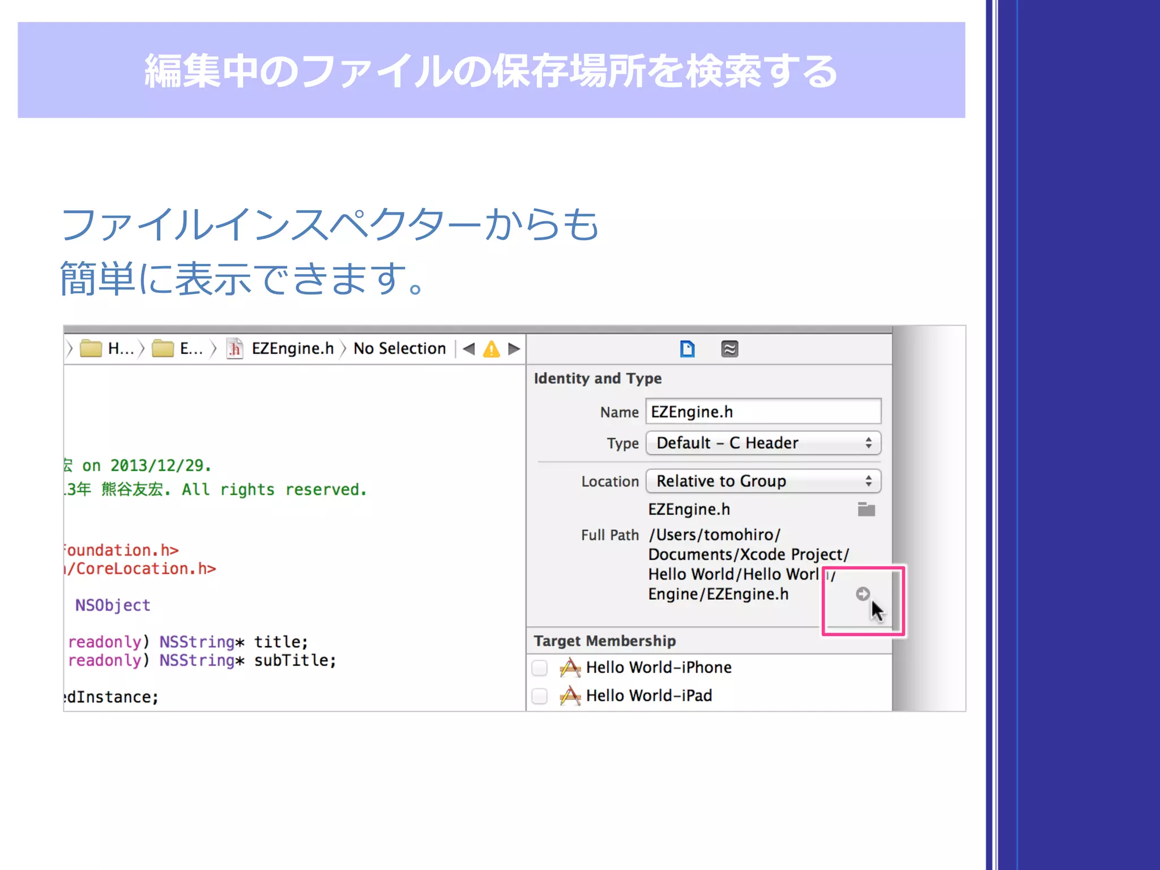Click the CoreLocation.h import line
Screen dimensions: 1160x870
(140, 569)
